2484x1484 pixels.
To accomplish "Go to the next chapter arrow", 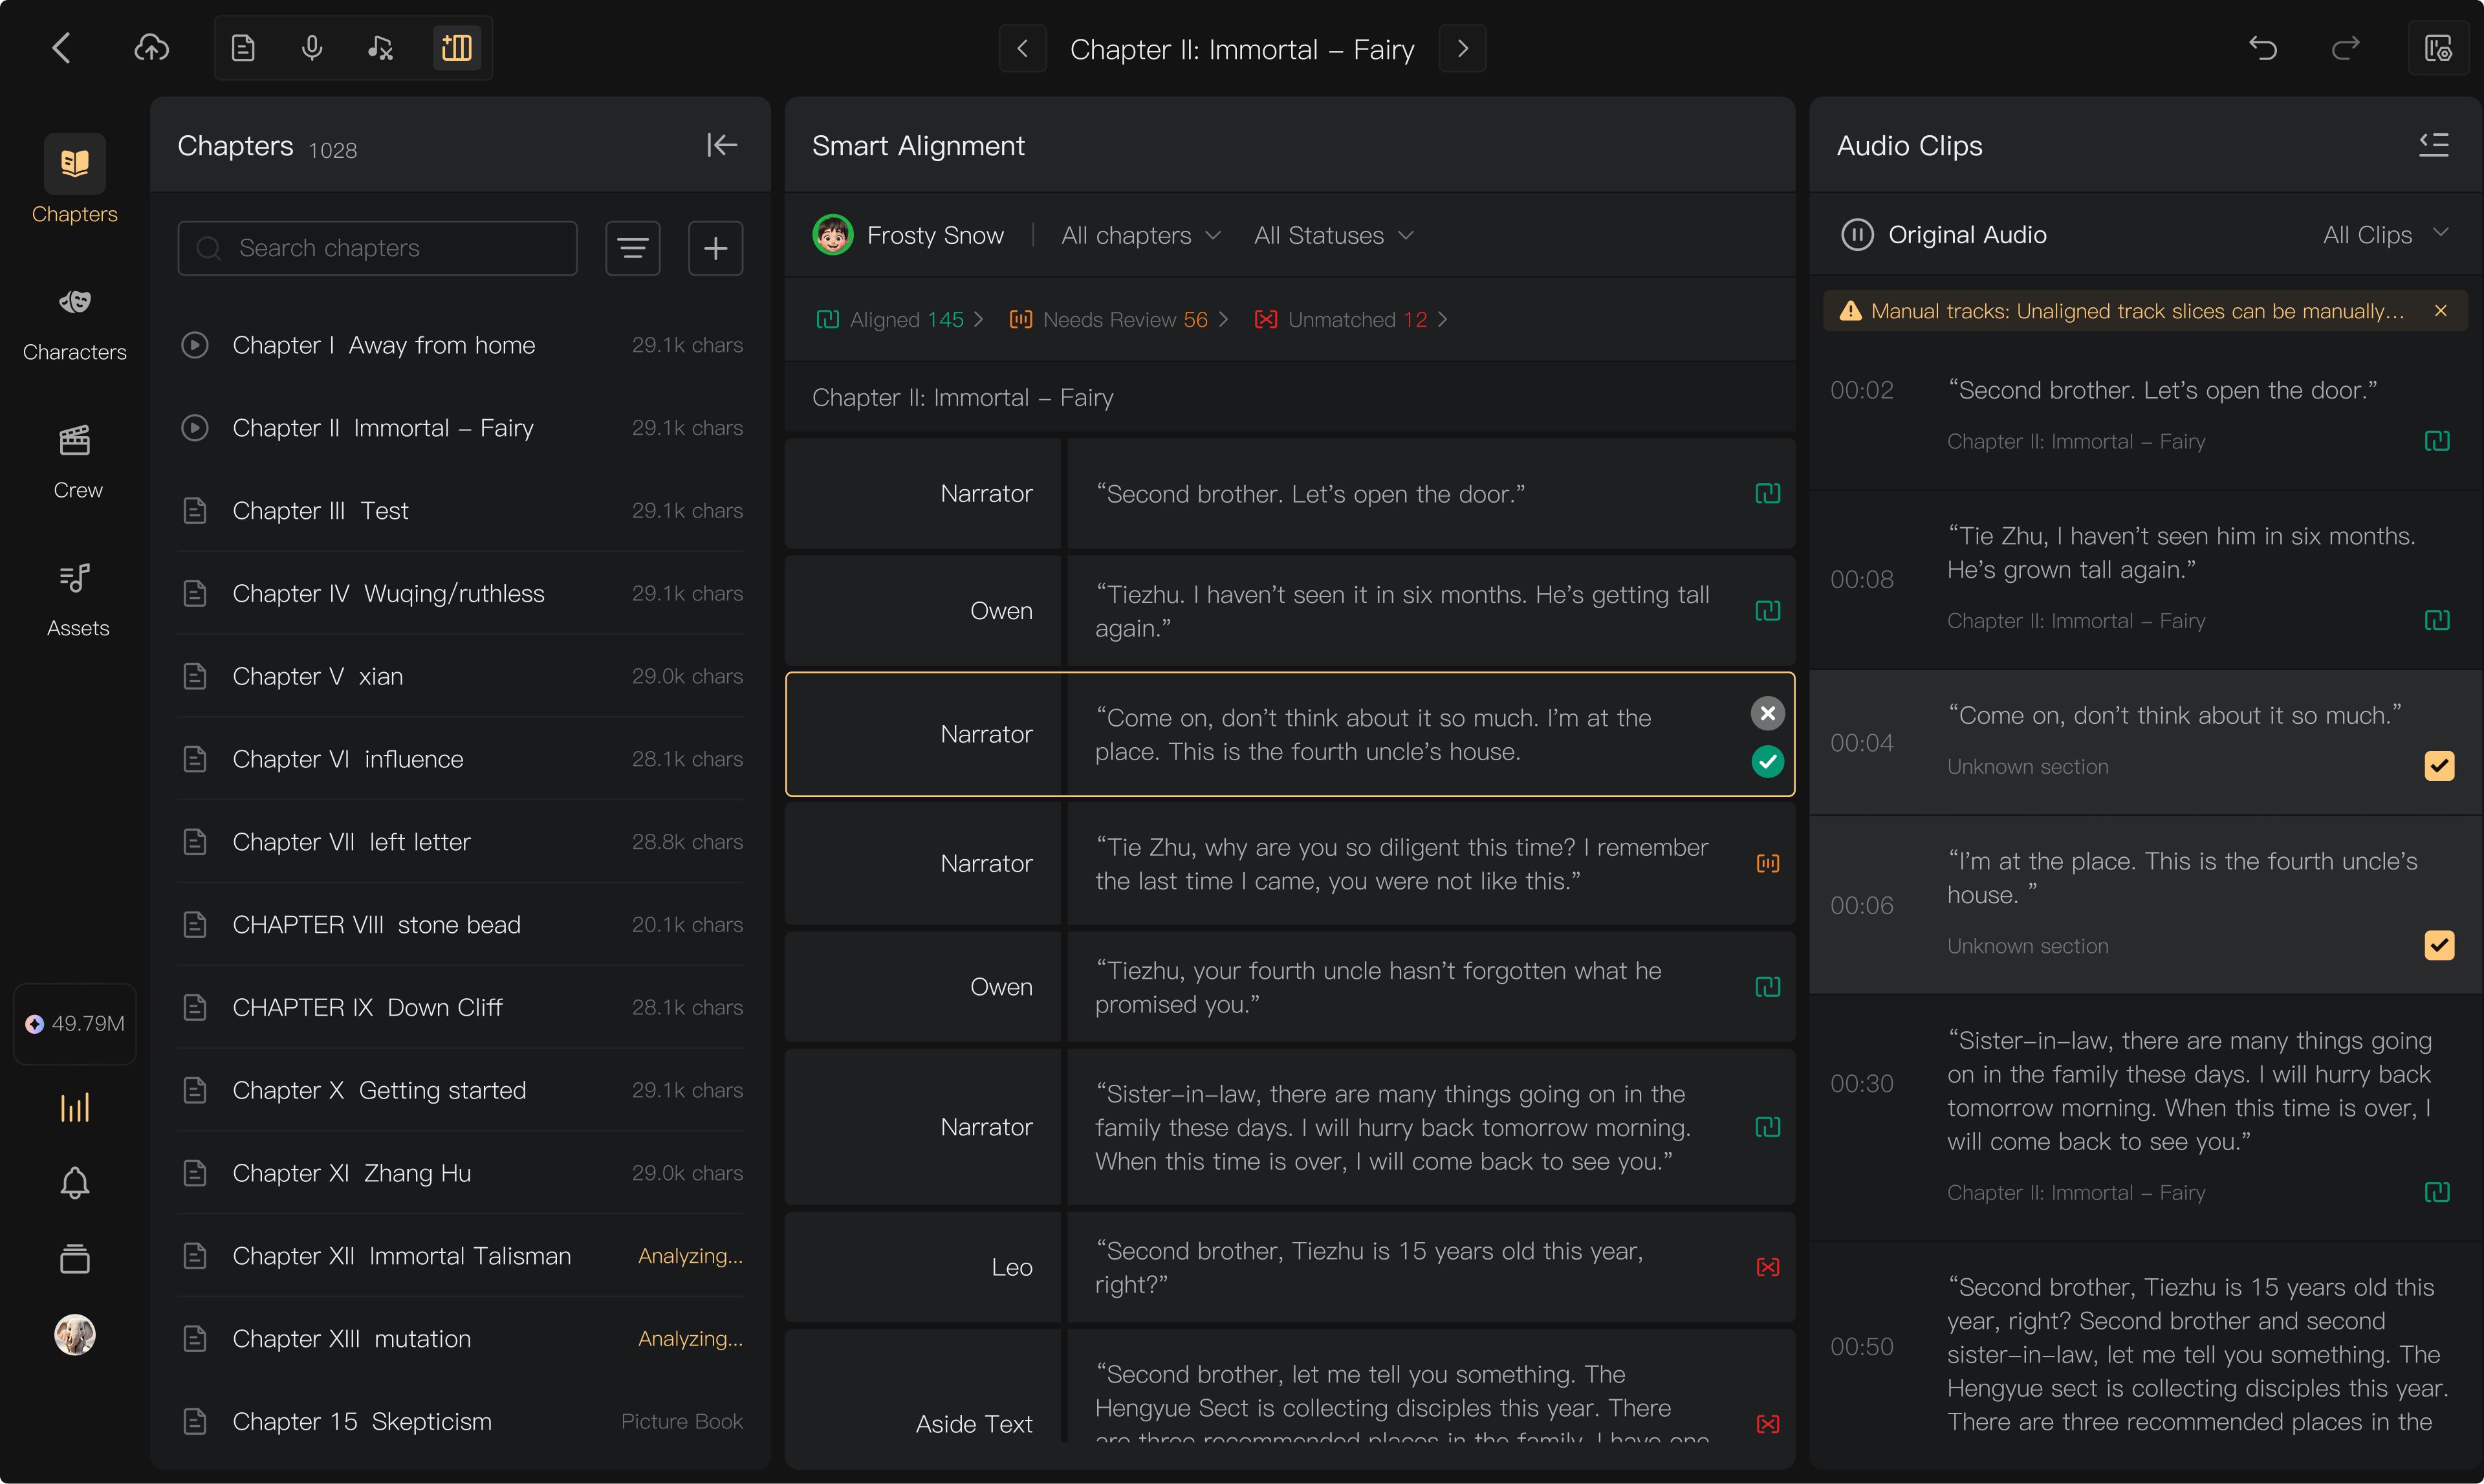I will pyautogui.click(x=1463, y=49).
